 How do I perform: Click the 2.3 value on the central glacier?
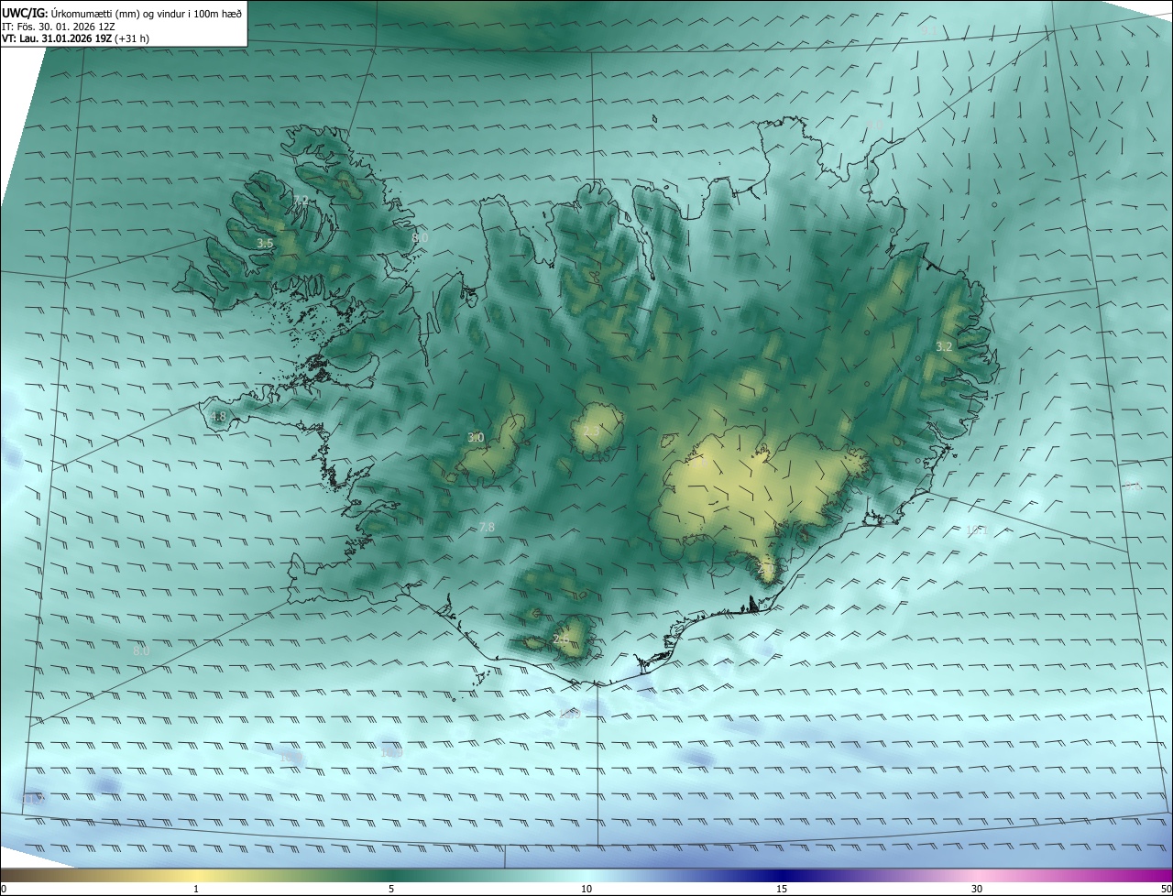click(x=590, y=431)
